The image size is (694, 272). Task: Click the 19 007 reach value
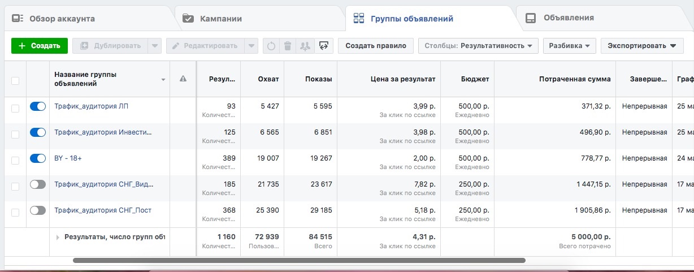pyautogui.click(x=268, y=158)
